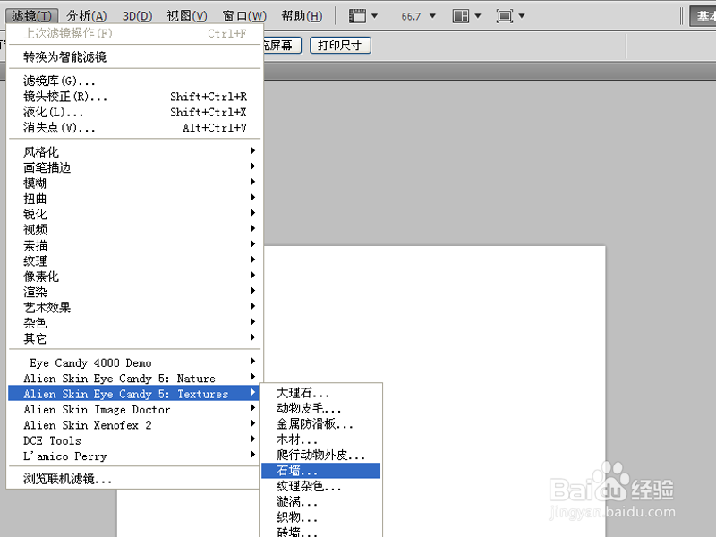Image resolution: width=716 pixels, height=537 pixels.
Task: Expand the 素描 sketch submenu
Action: 135,244
